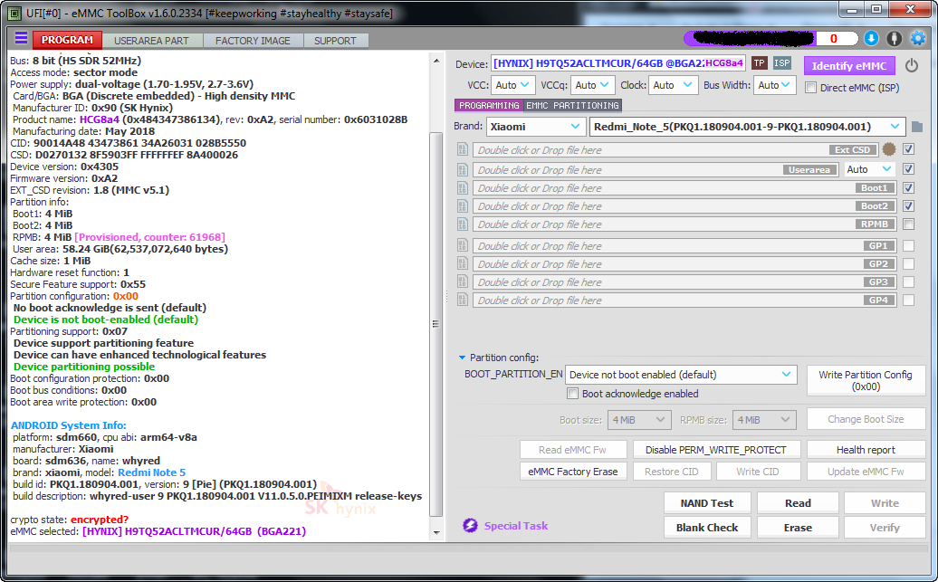The width and height of the screenshot is (938, 582).
Task: Click file icon of Ext CSD row
Action: 463,149
